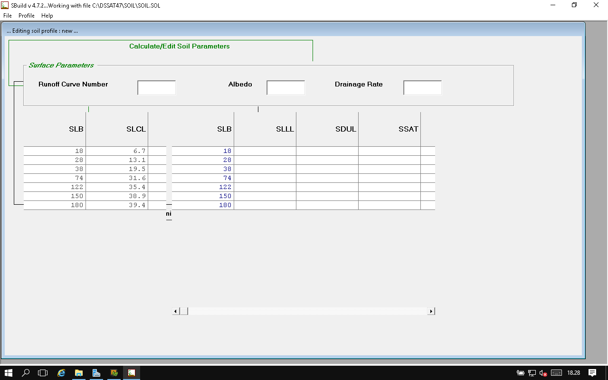Click the DSSAT leaf icon in taskbar

114,373
